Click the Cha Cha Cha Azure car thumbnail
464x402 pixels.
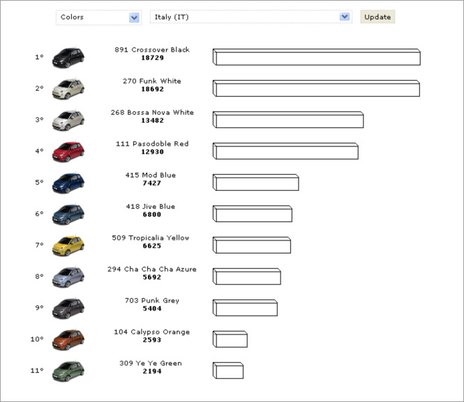[68, 276]
